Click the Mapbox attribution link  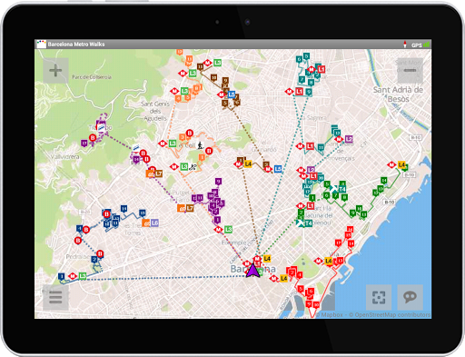point(331,315)
